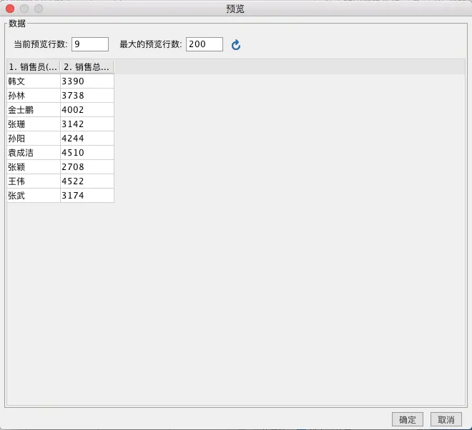472x430 pixels.
Task: Click the 取消 button
Action: pyautogui.click(x=446, y=419)
